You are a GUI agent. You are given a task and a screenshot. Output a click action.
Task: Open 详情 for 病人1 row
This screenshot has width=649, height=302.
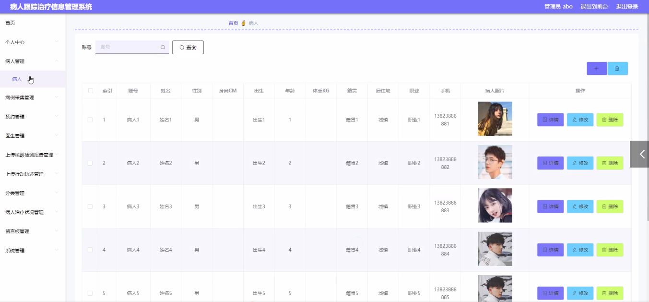pyautogui.click(x=550, y=120)
